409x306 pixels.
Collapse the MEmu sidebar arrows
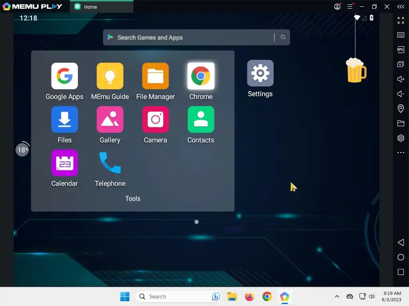401,6
